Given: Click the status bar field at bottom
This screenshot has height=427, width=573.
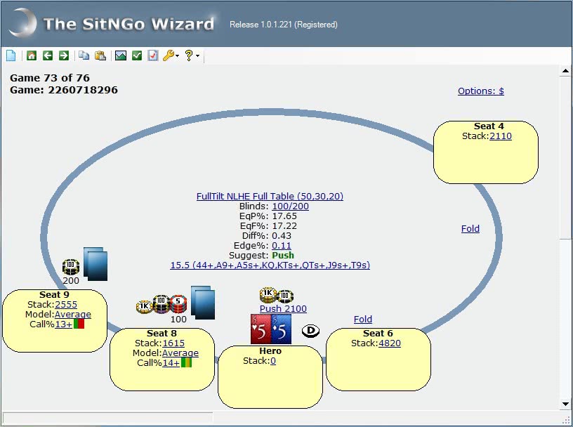Looking at the screenshot, I should [108, 418].
